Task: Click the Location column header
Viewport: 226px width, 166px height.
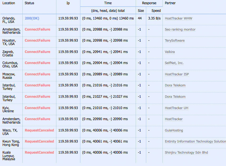Action: coord(9,3)
